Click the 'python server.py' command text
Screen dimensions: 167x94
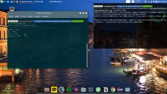pyautogui.click(x=17, y=23)
